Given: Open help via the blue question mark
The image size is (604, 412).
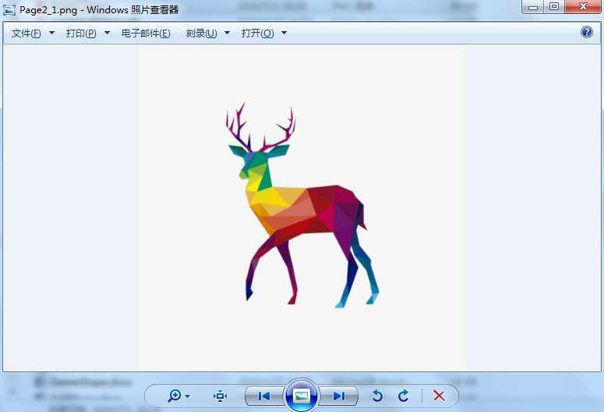Looking at the screenshot, I should pyautogui.click(x=586, y=32).
